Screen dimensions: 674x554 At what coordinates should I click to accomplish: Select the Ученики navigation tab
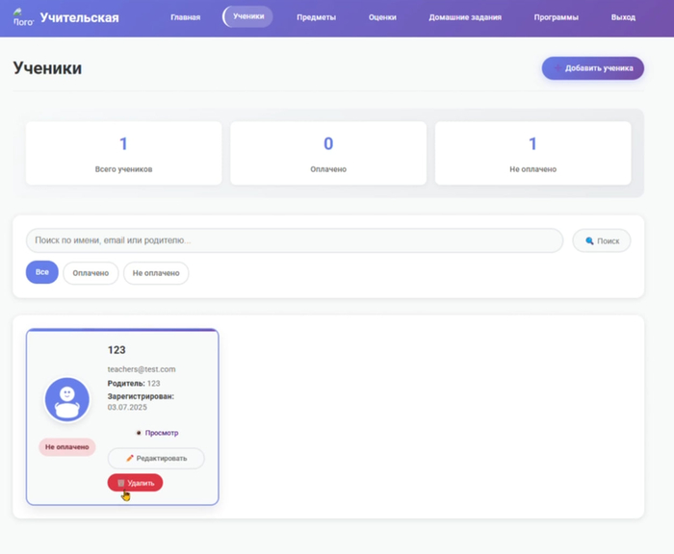(248, 16)
